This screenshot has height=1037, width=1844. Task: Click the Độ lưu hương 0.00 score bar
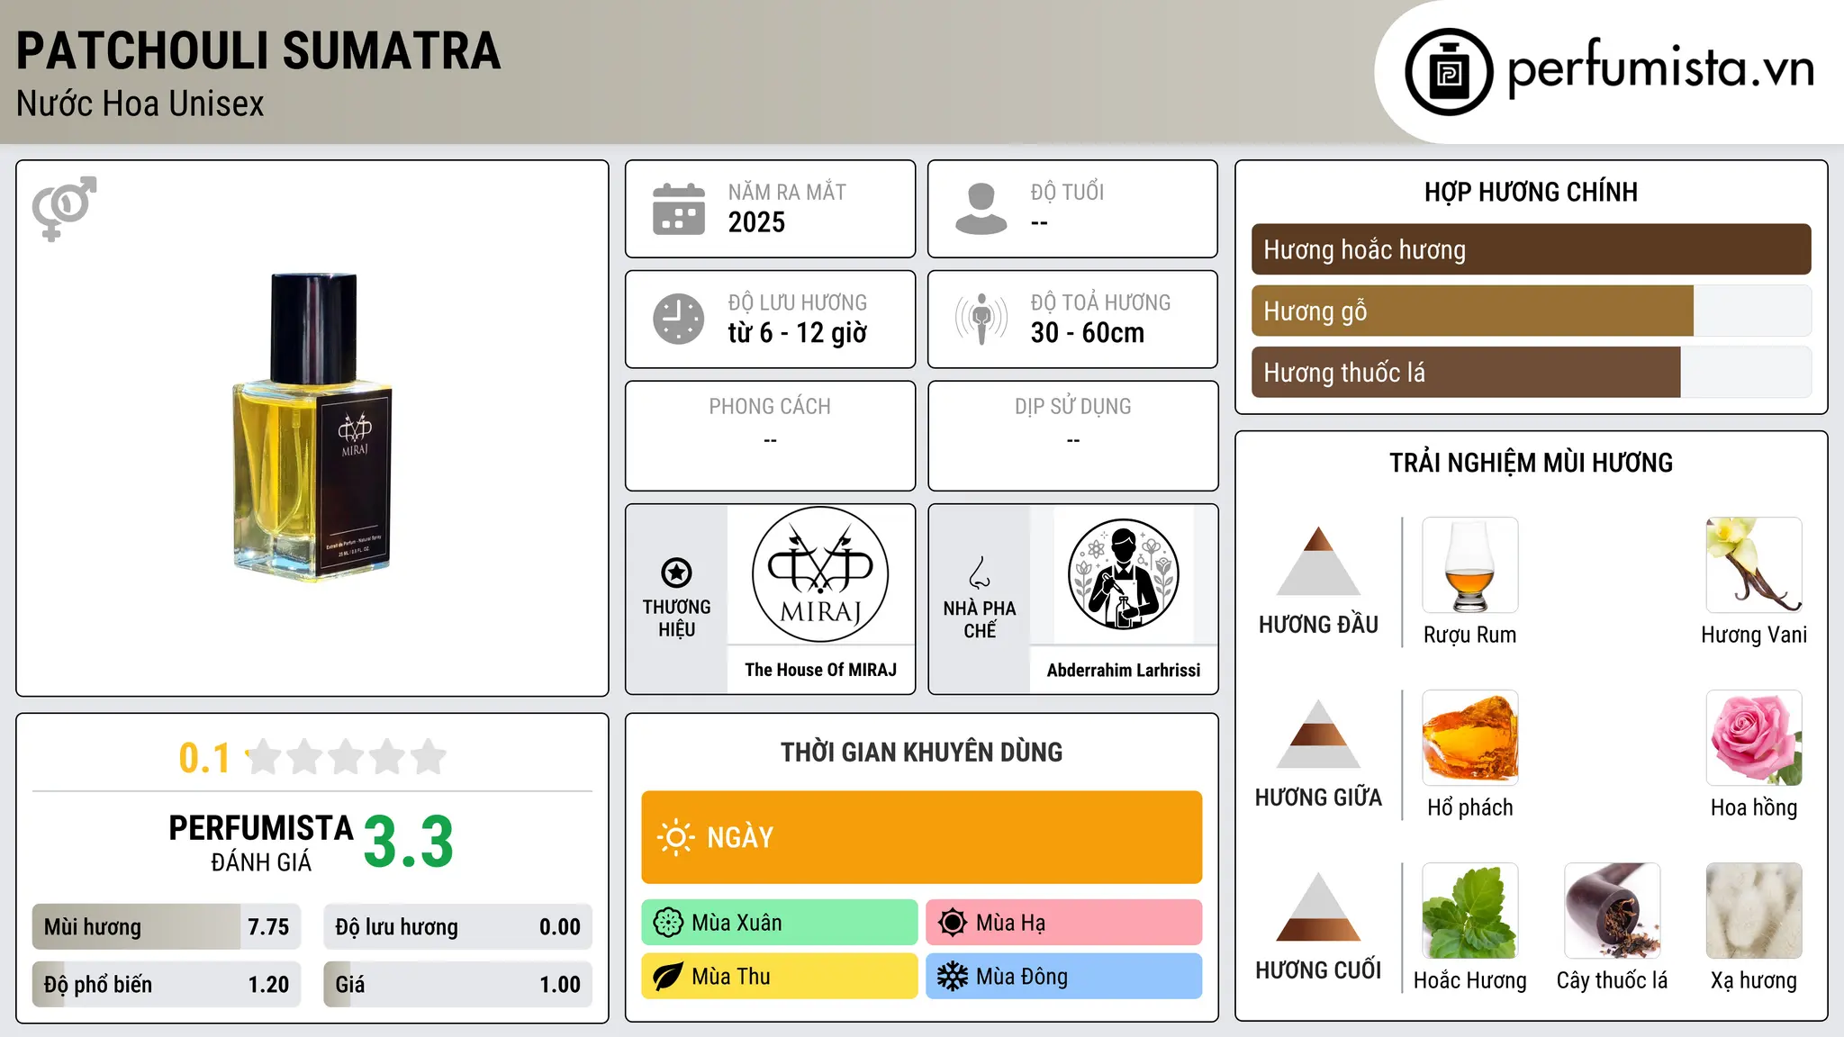[x=458, y=926]
